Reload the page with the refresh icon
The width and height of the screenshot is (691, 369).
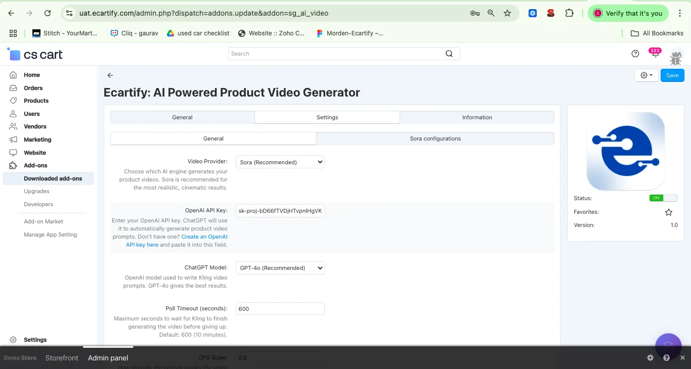[48, 14]
